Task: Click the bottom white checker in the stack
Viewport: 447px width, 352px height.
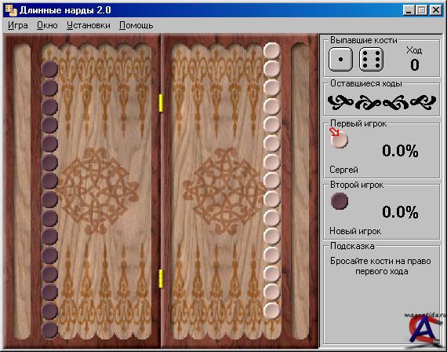Action: point(271,311)
